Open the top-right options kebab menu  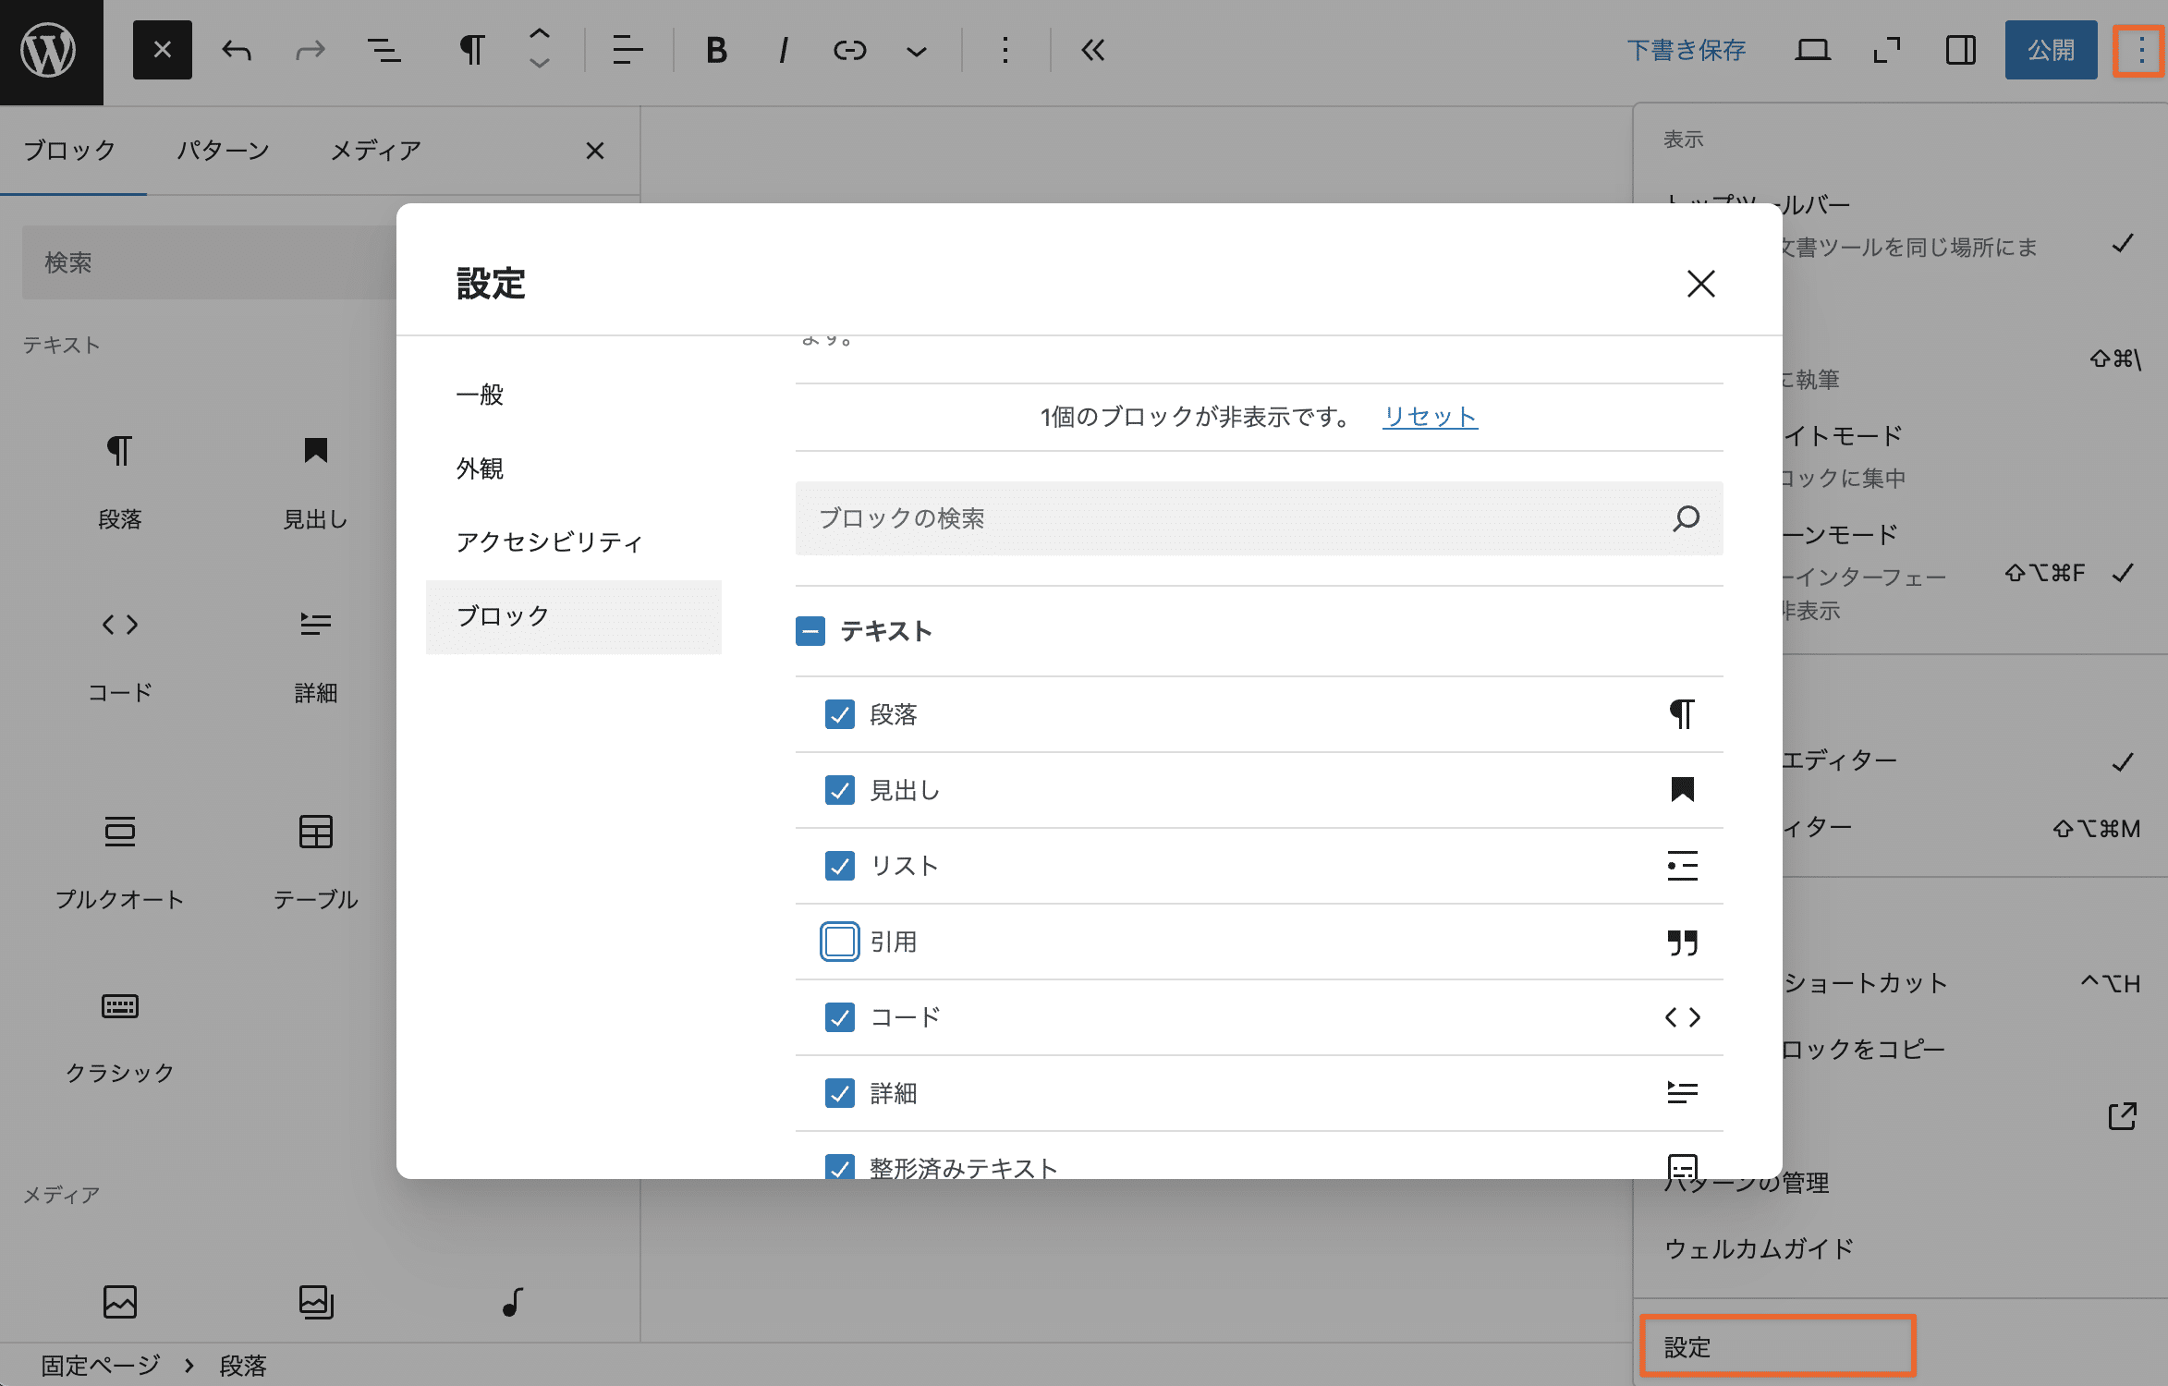2140,50
